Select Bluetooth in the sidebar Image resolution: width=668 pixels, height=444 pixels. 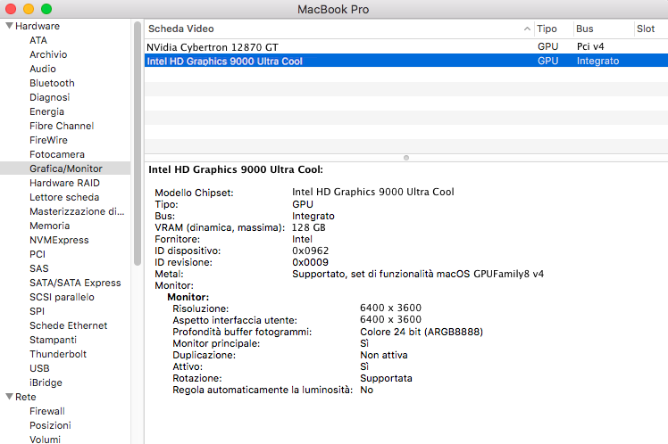(x=52, y=83)
